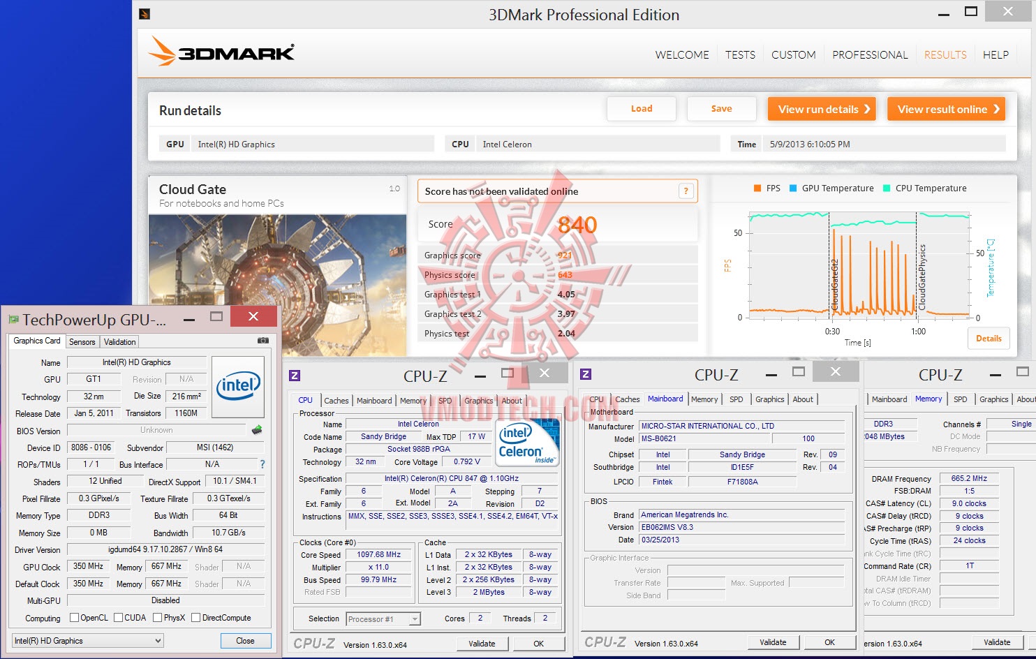The height and width of the screenshot is (659, 1036).
Task: Click the TechPowerUp GPU-Z title bar icon
Action: [13, 320]
